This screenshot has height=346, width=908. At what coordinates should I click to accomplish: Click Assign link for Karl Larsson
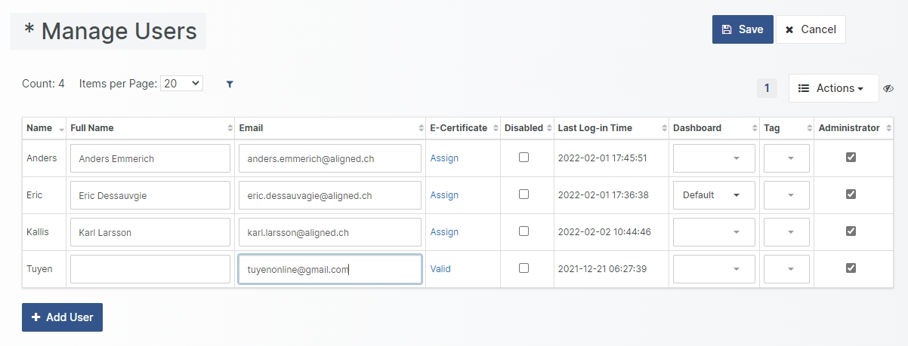444,232
